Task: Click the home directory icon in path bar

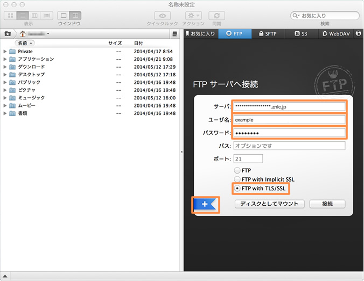Action: 23,34
